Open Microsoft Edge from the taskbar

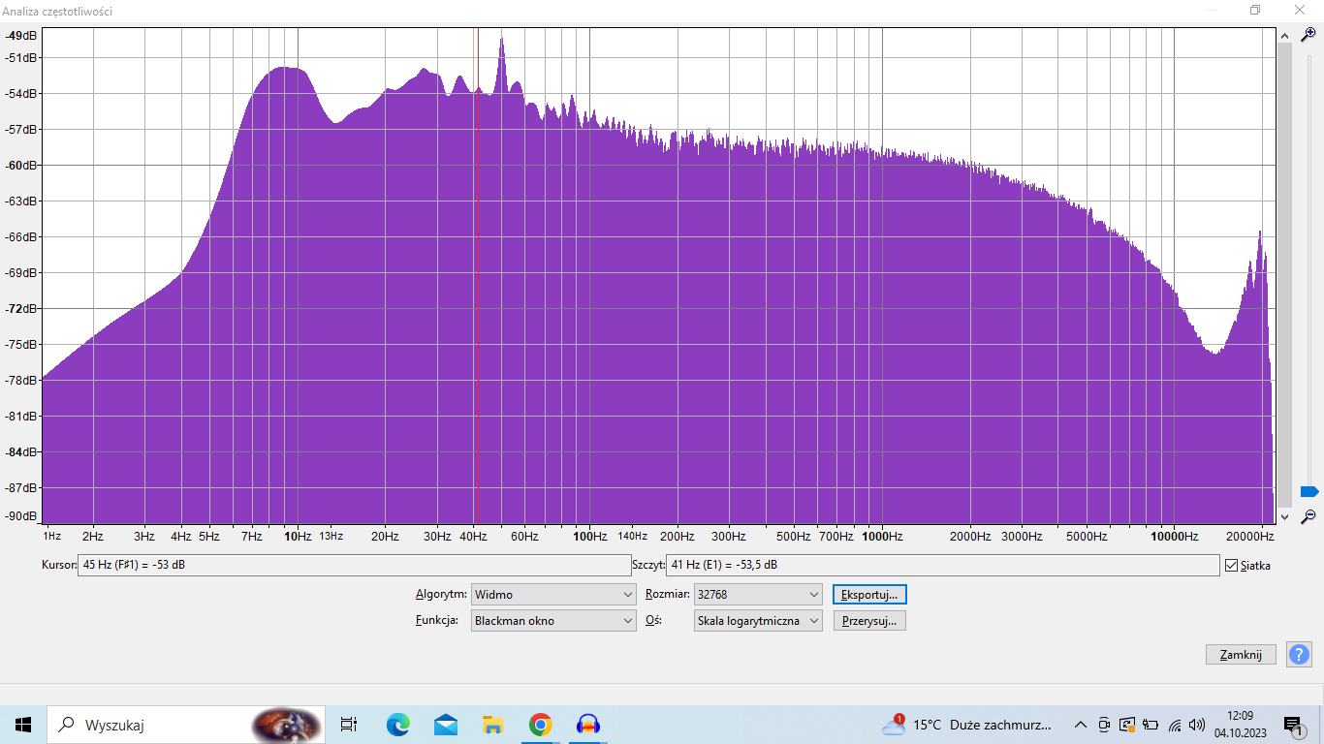397,724
